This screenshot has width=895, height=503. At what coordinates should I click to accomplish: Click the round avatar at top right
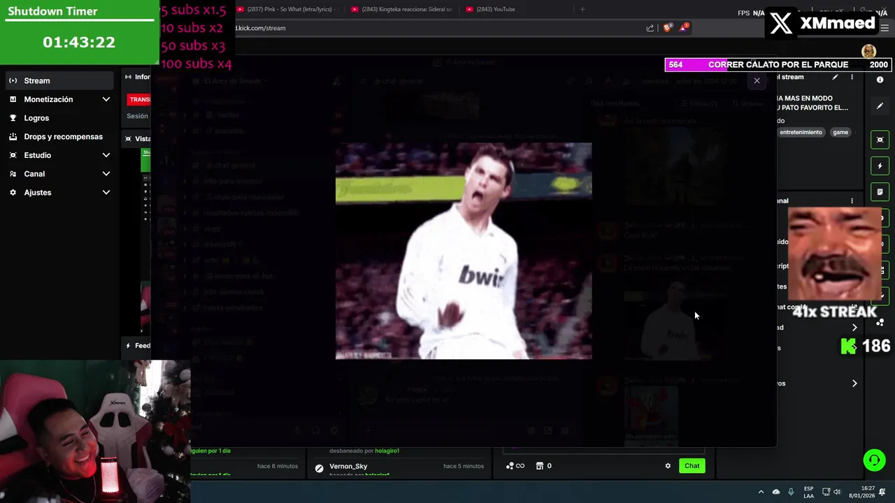point(868,51)
